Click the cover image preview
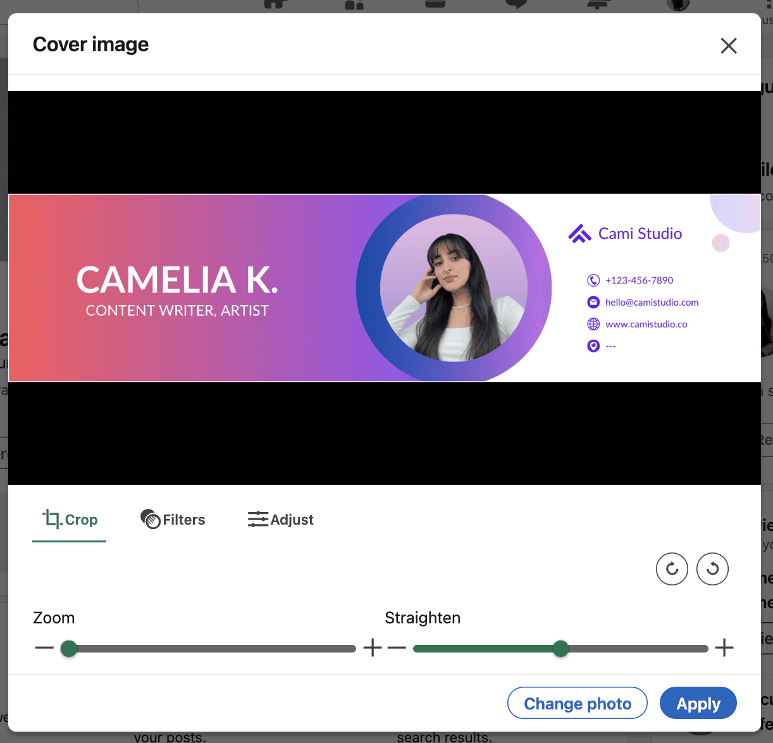The height and width of the screenshot is (743, 773). (385, 288)
